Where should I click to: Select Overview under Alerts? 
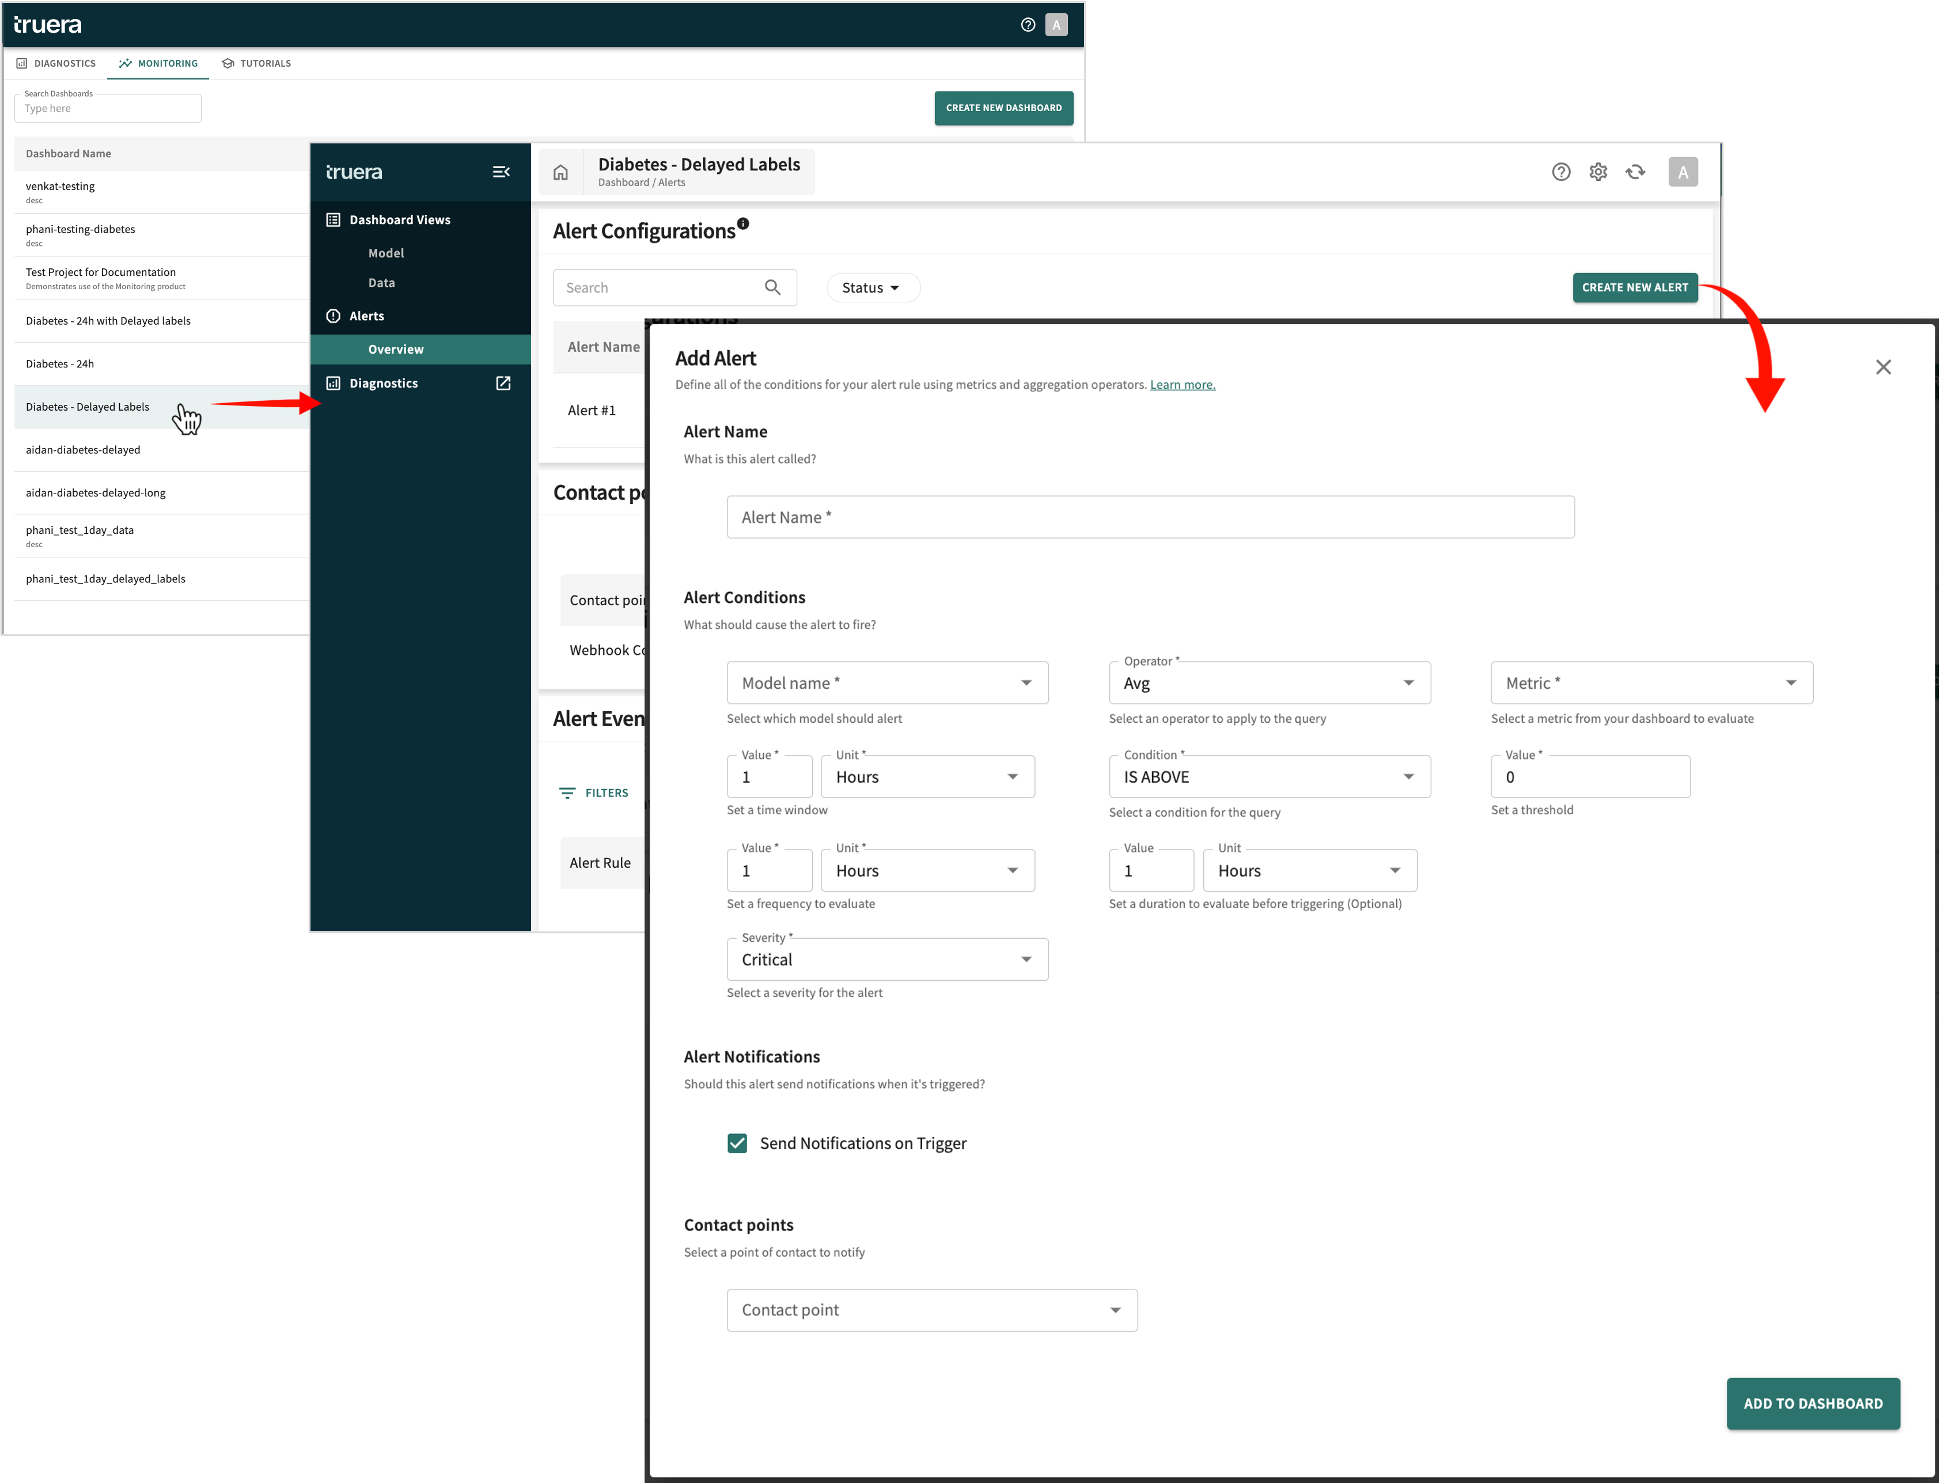tap(420, 350)
